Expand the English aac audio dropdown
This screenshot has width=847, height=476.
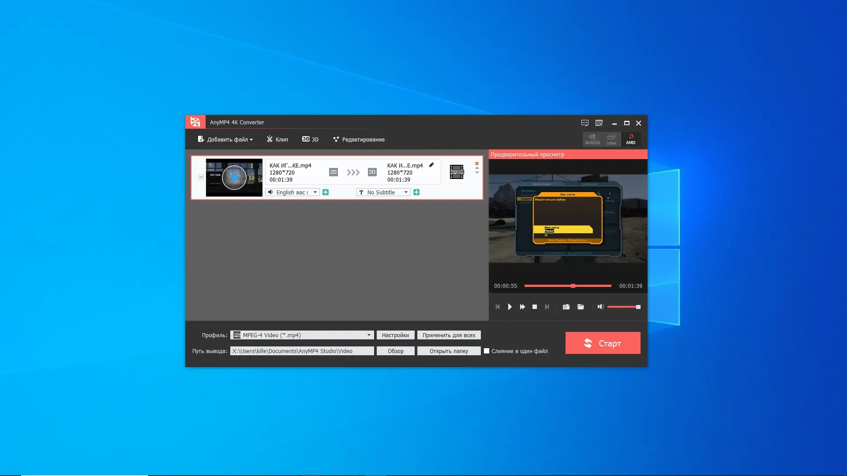coord(315,192)
